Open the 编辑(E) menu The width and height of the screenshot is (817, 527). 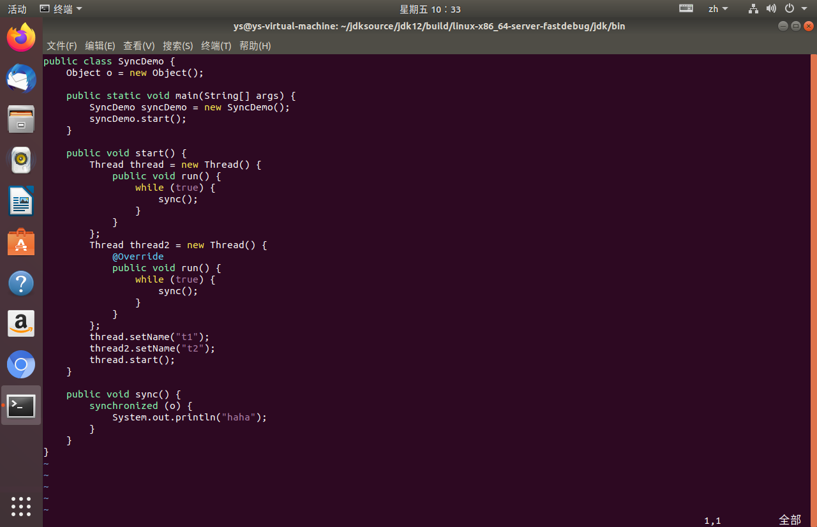[100, 46]
